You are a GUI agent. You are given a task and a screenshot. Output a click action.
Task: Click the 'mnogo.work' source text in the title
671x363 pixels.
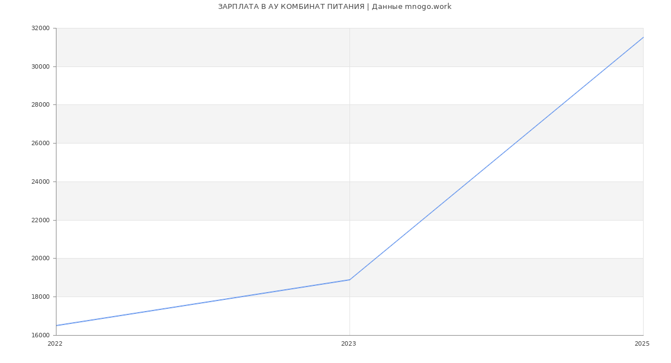click(x=428, y=7)
